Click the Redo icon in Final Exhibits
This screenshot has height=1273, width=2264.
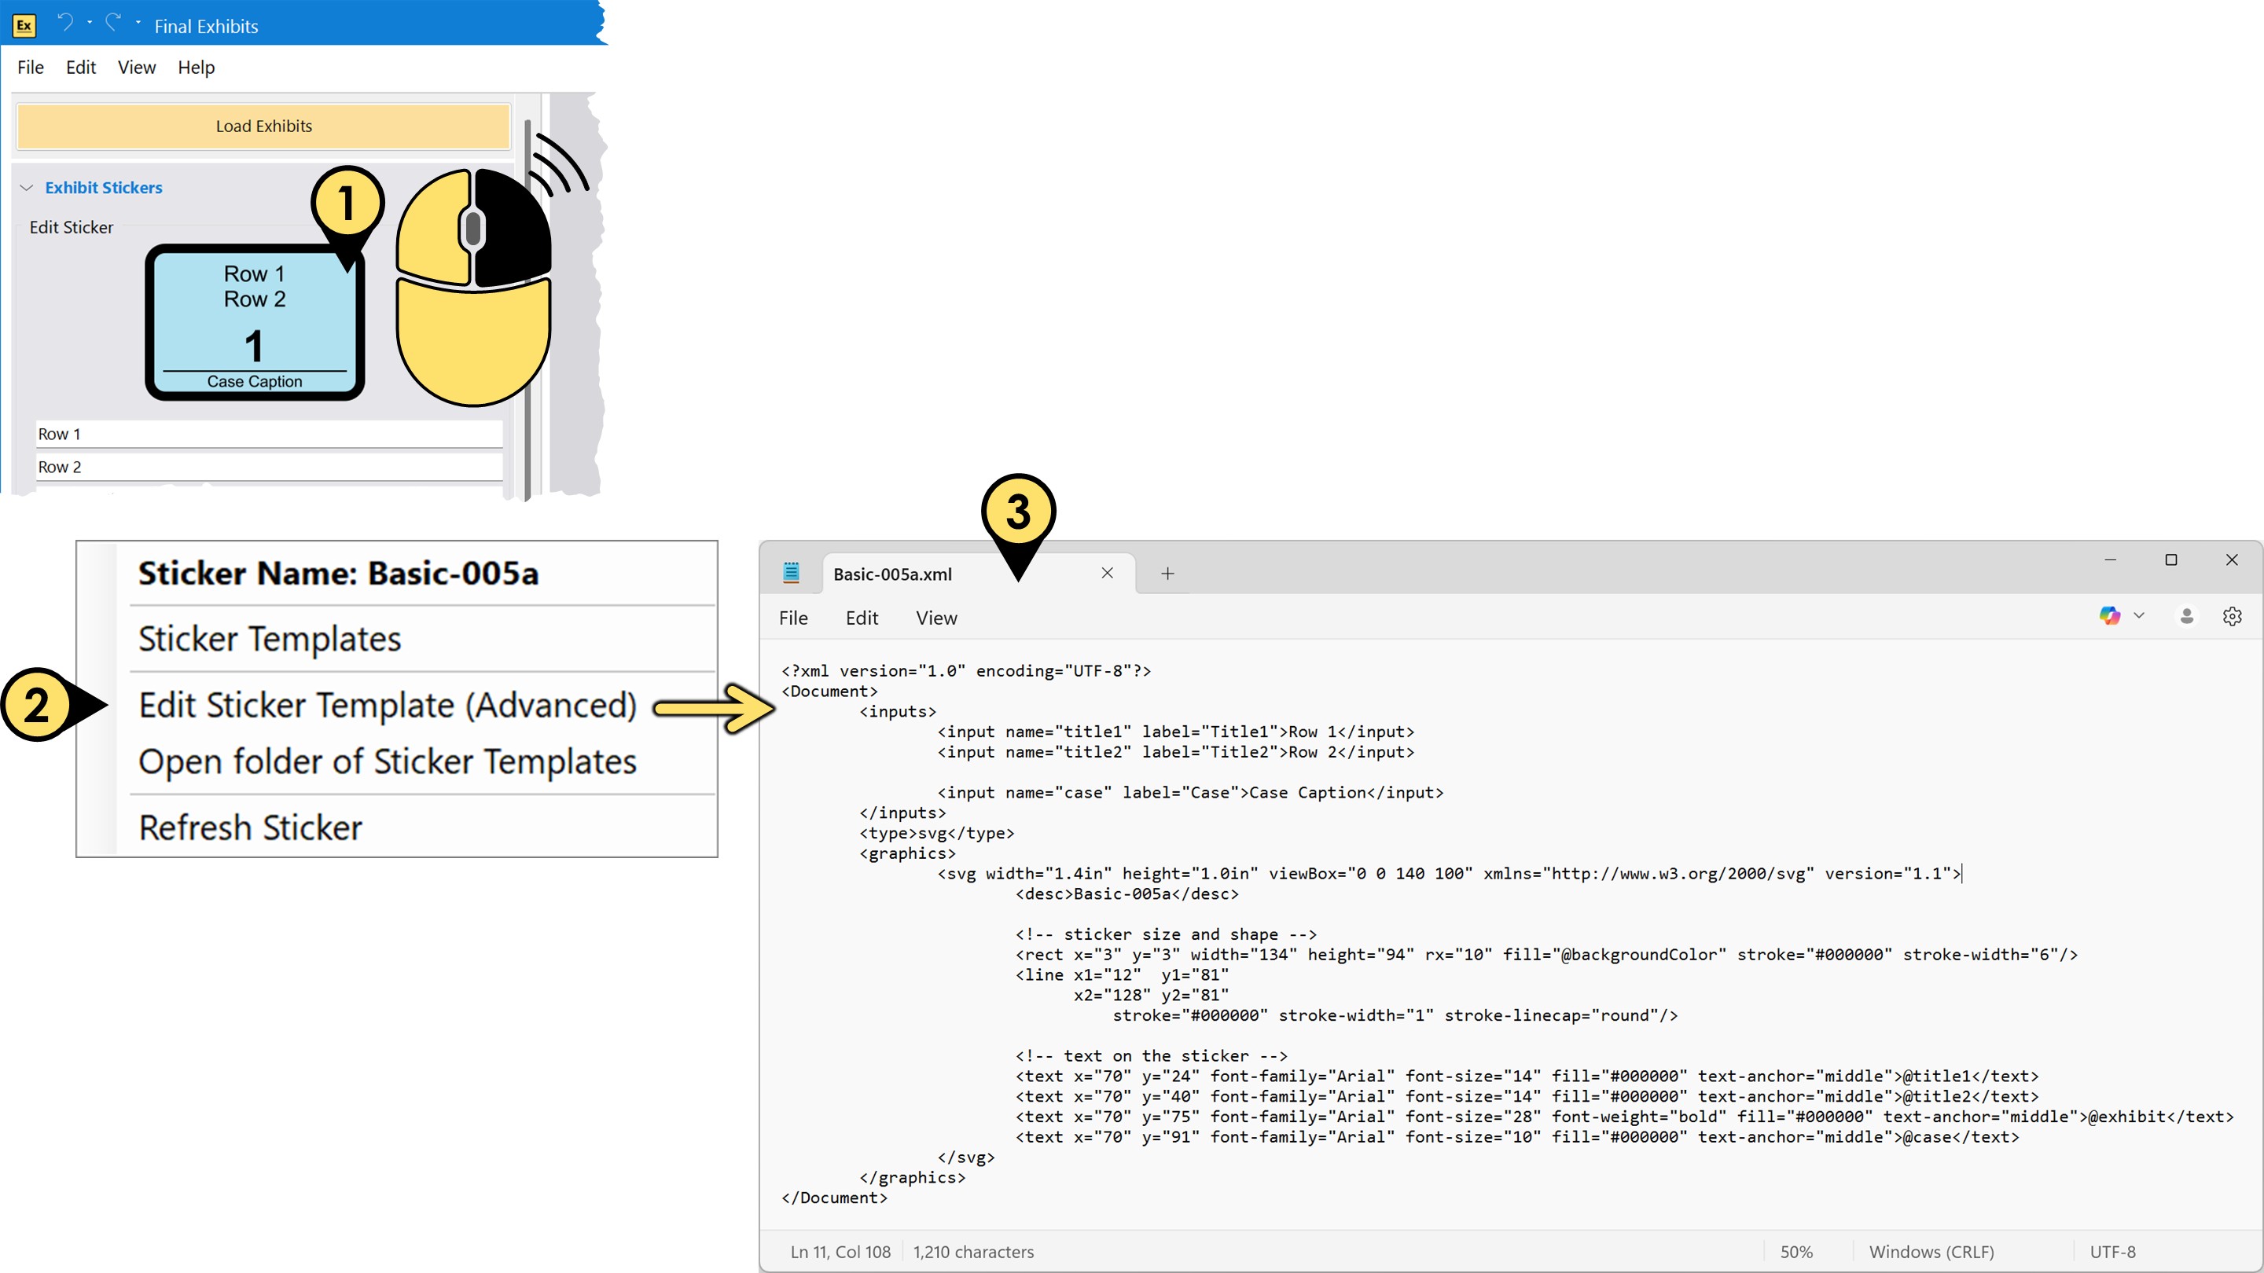pos(112,22)
